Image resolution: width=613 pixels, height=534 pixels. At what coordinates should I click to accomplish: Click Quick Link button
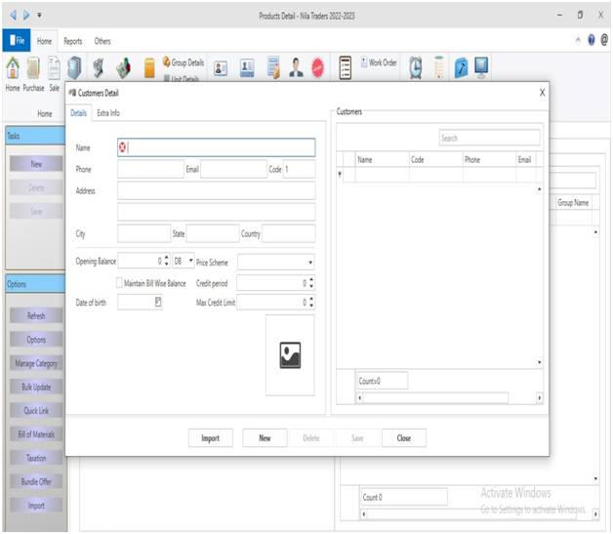coord(36,410)
